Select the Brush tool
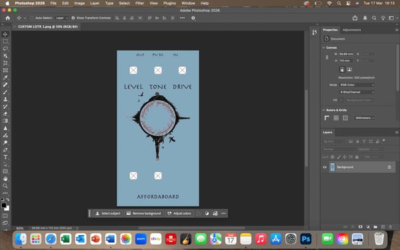Screen dimensions: 400x250 pos(5,92)
